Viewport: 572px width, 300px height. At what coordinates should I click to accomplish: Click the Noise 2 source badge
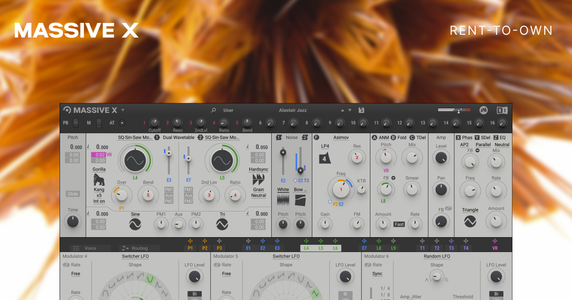(x=305, y=138)
